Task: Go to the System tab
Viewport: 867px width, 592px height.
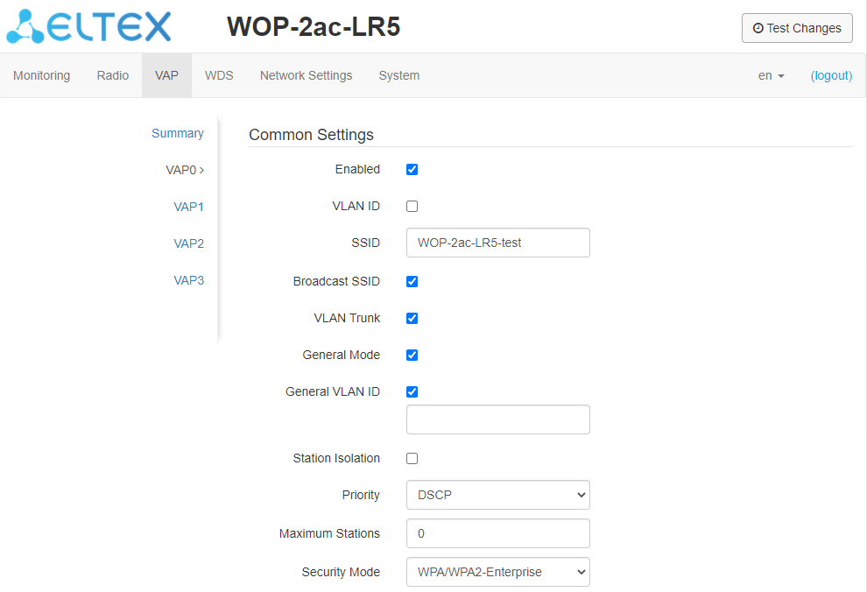Action: [398, 75]
